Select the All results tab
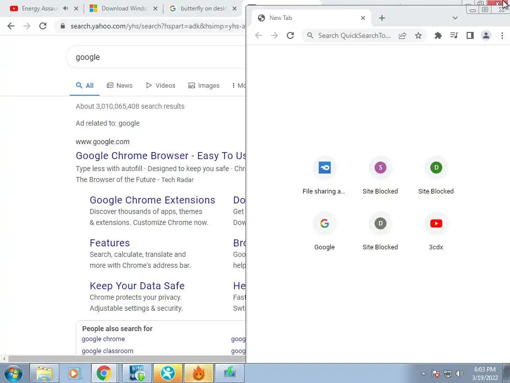510x383 pixels. tap(85, 86)
